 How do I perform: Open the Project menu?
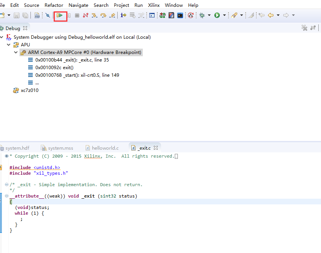[x=121, y=5]
